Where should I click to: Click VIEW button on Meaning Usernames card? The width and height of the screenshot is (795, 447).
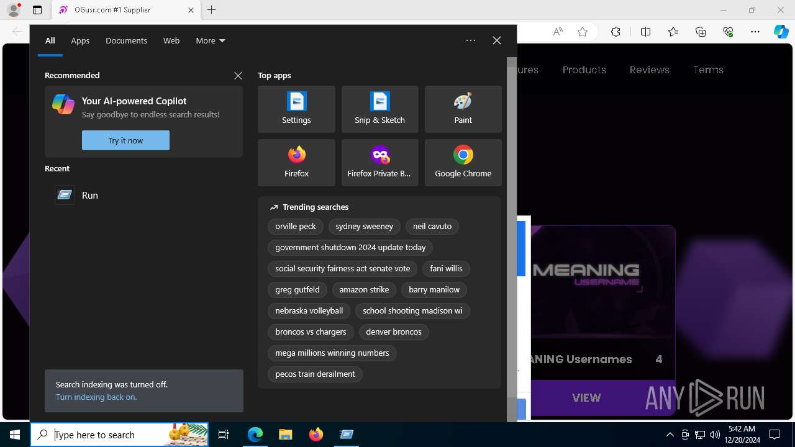click(586, 398)
